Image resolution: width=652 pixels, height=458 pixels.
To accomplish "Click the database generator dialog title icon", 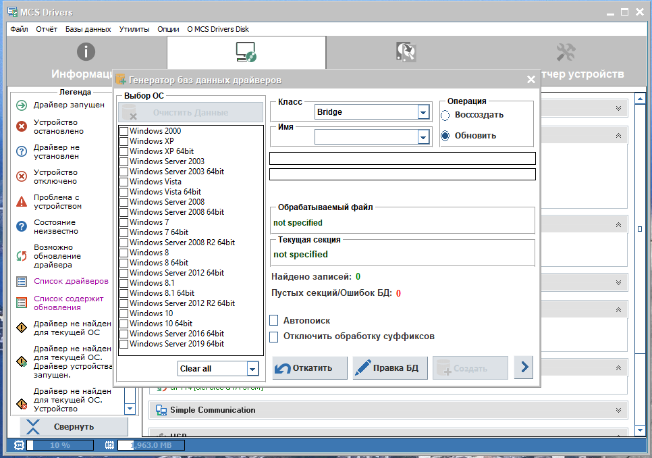I will point(121,80).
